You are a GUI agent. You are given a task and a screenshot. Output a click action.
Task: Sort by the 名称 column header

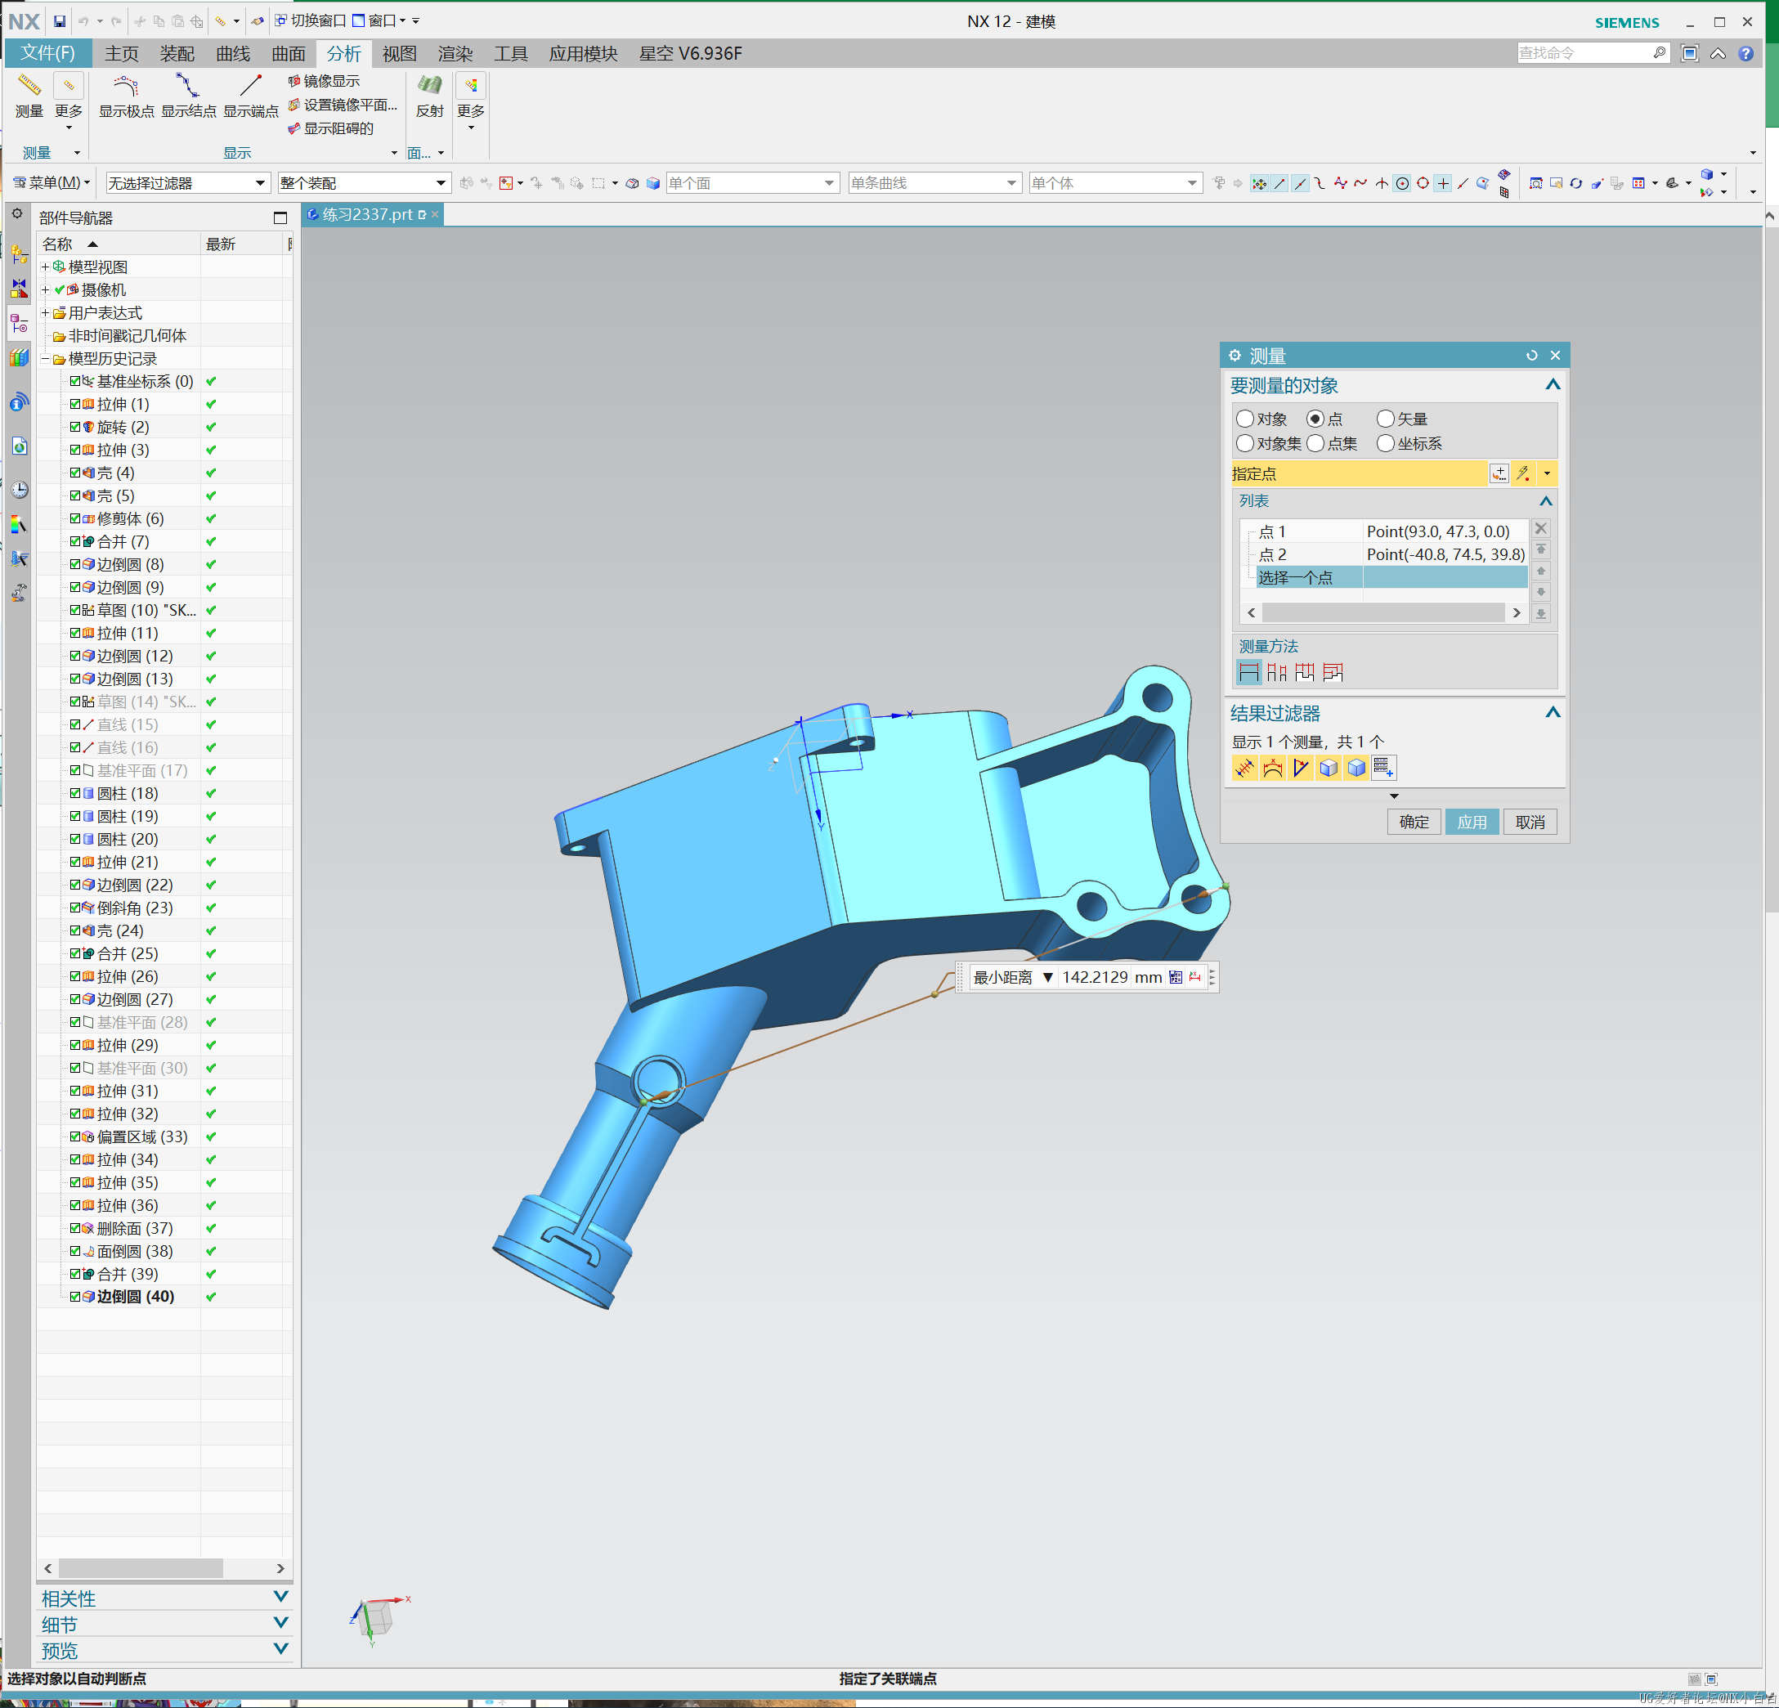pyautogui.click(x=118, y=244)
